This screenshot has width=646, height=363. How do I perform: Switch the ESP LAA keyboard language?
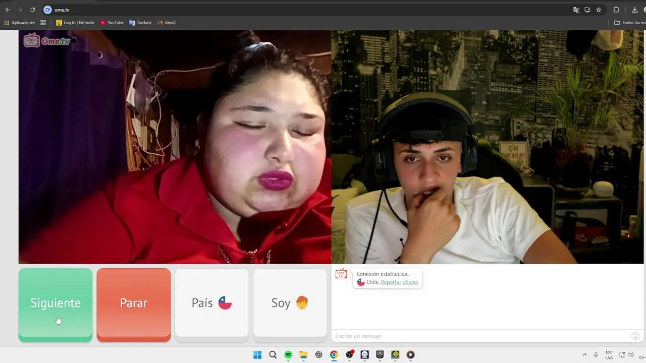pos(609,355)
